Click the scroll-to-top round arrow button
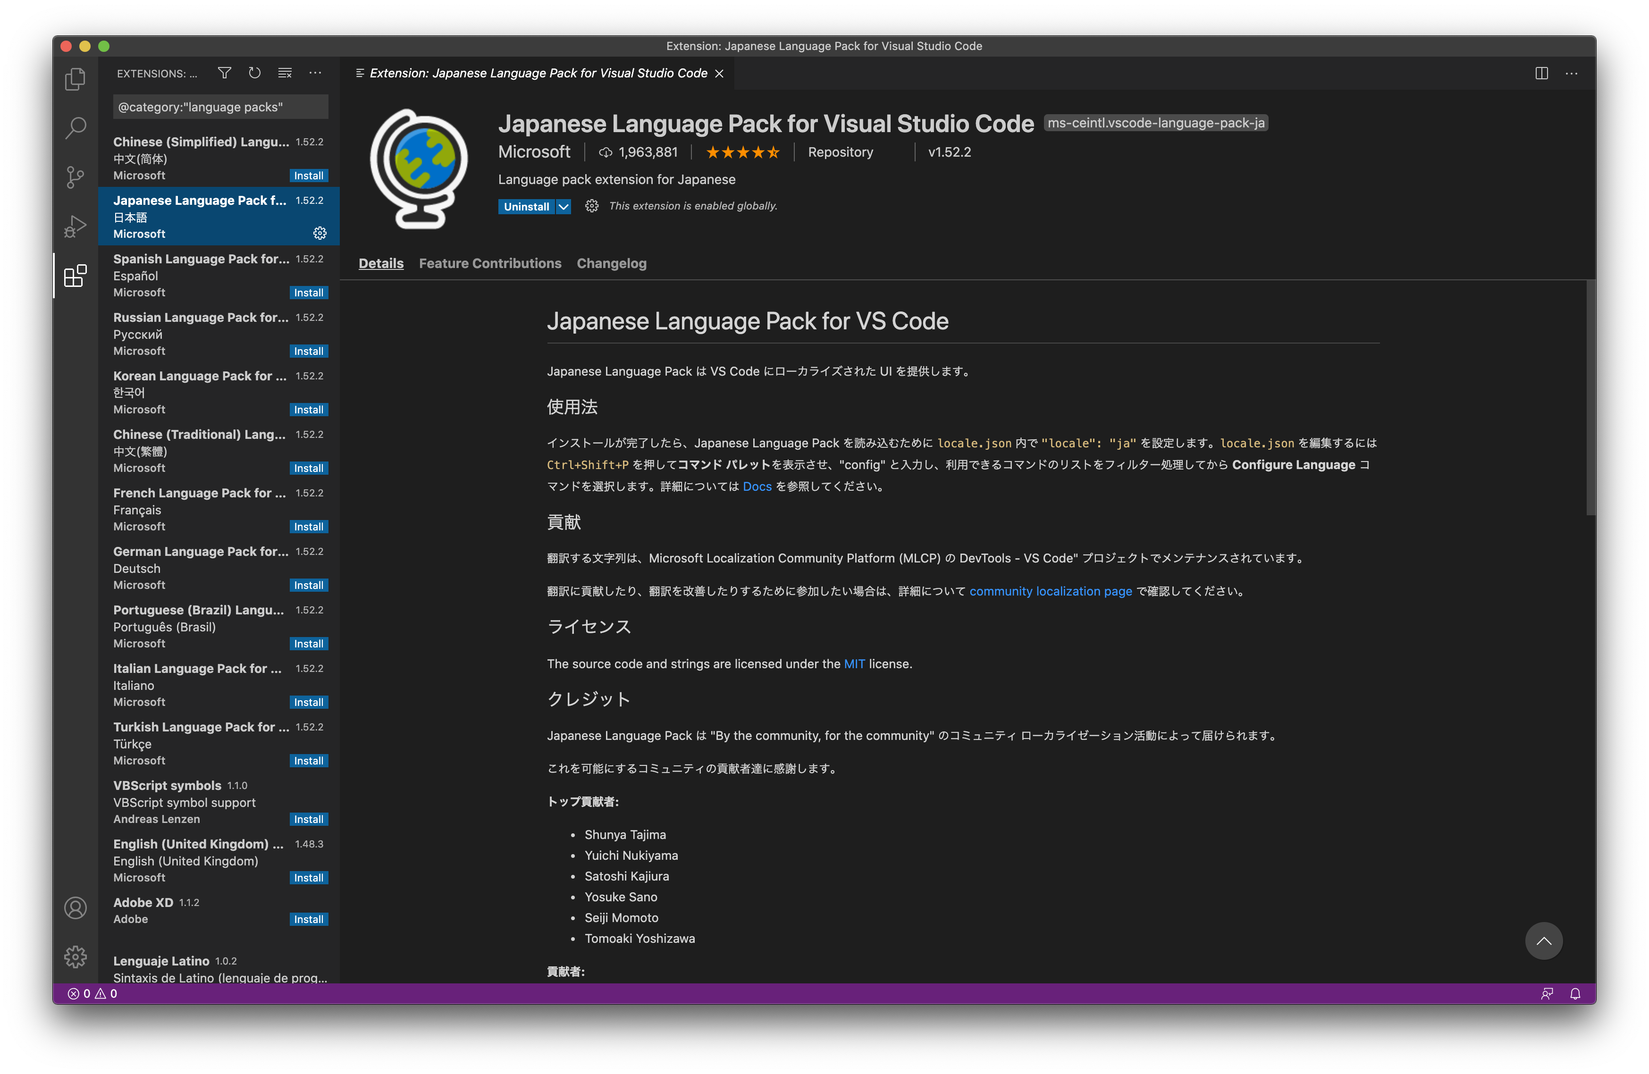 (x=1543, y=940)
